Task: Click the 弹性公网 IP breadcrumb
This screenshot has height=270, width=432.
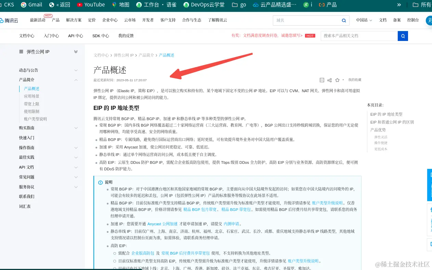Action: point(124,55)
